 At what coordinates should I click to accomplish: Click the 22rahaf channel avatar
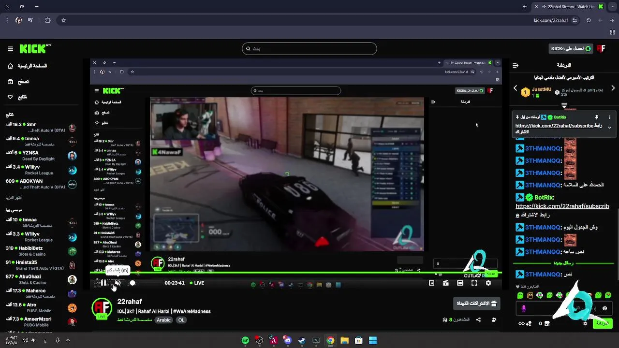(102, 308)
